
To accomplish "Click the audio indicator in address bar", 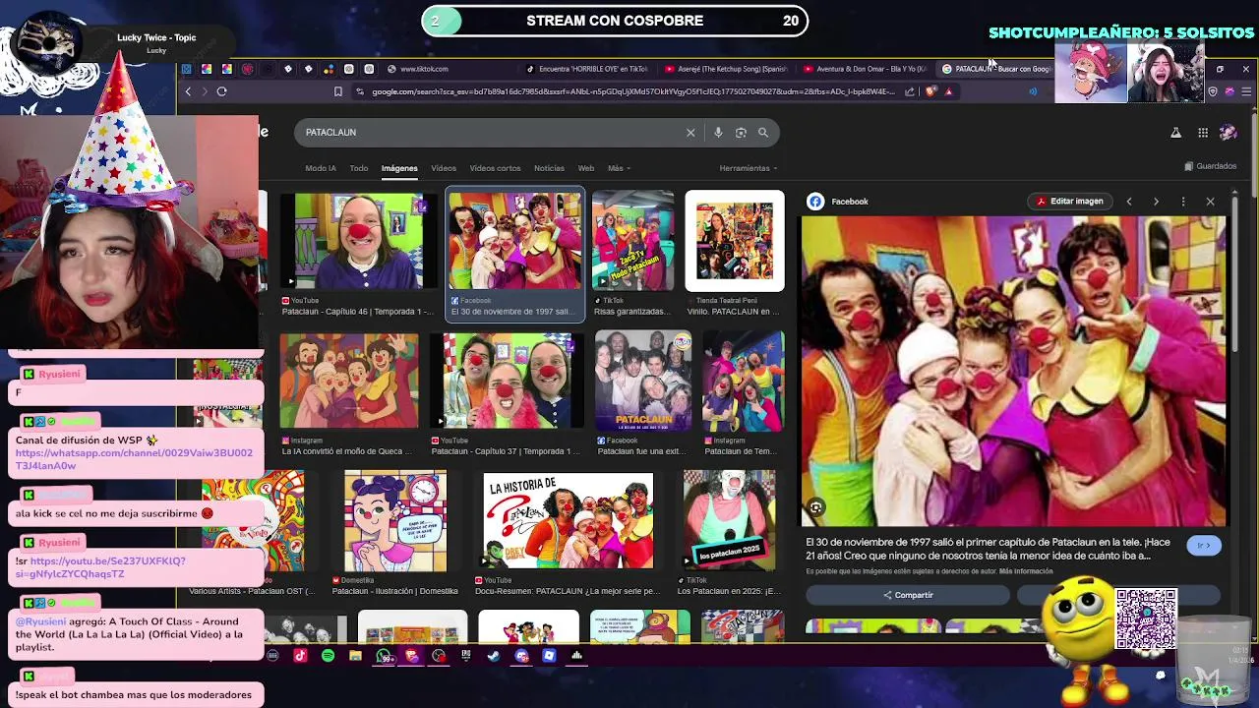I will point(1033,91).
